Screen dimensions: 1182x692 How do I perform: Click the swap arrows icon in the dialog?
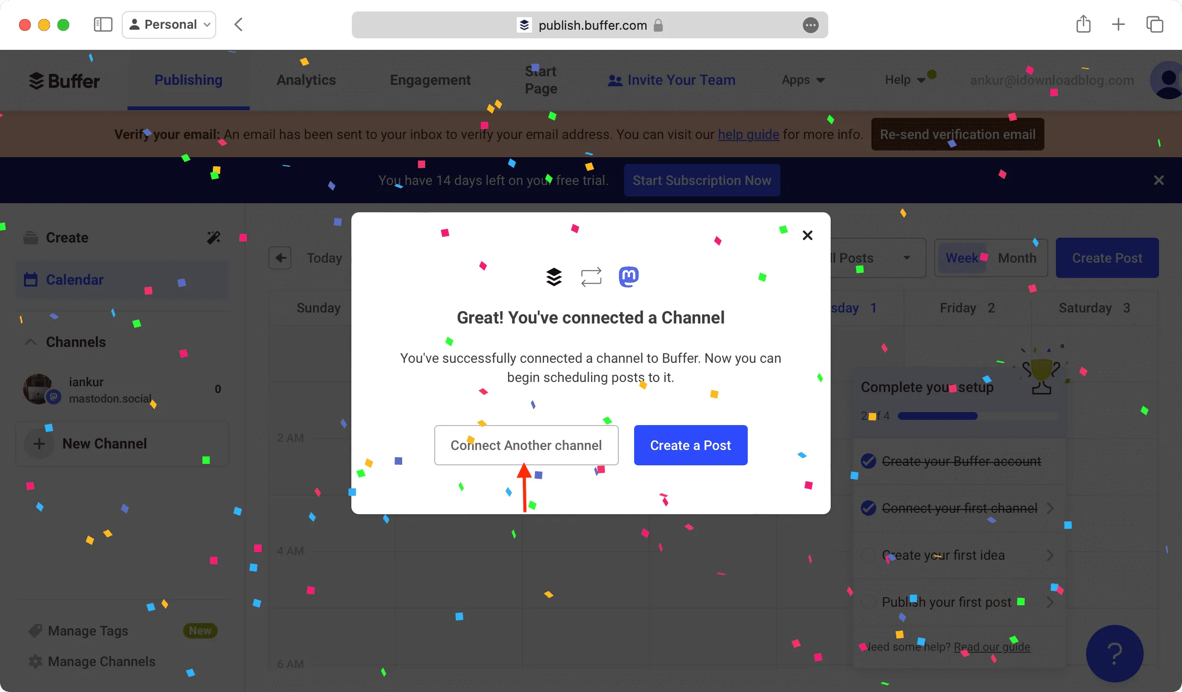tap(591, 277)
